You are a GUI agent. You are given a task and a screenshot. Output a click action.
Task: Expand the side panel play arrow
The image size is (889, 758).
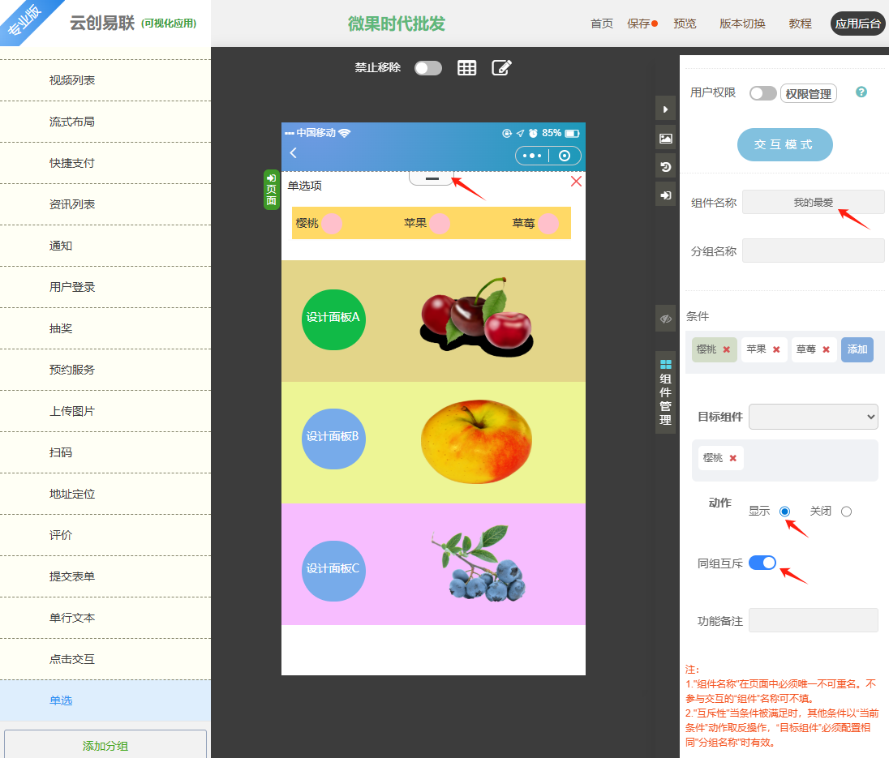[665, 109]
